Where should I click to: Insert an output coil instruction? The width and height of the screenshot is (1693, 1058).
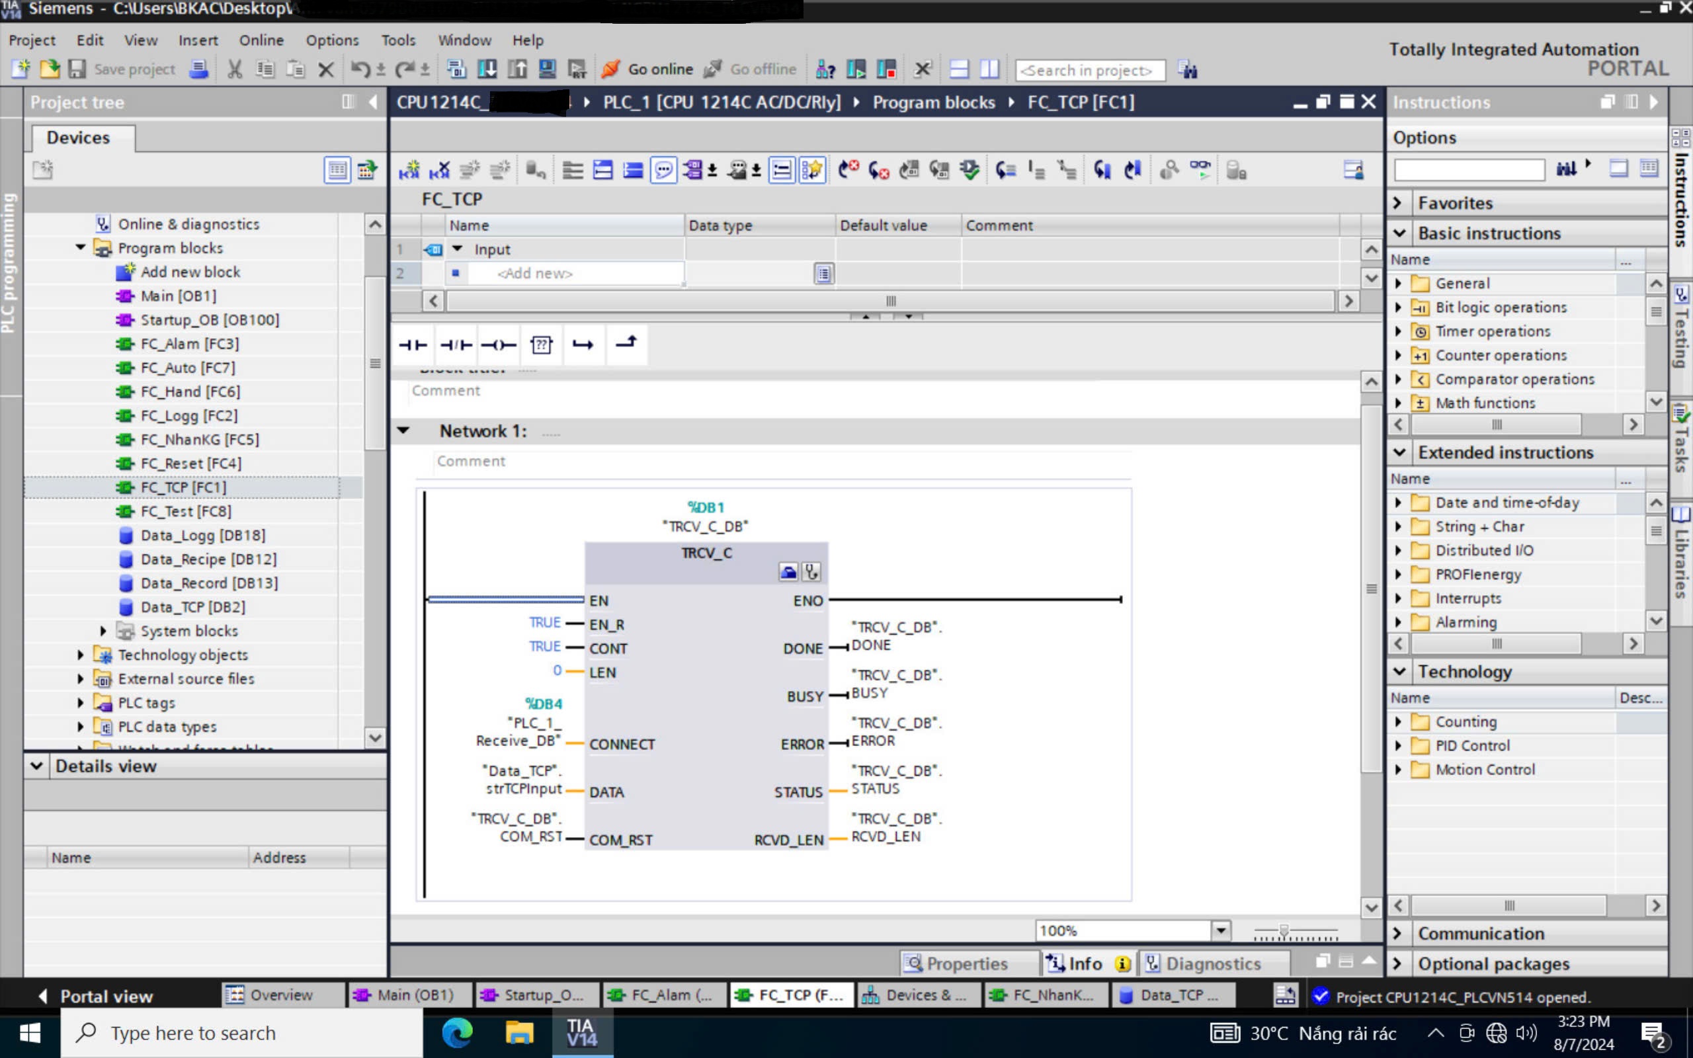point(499,345)
